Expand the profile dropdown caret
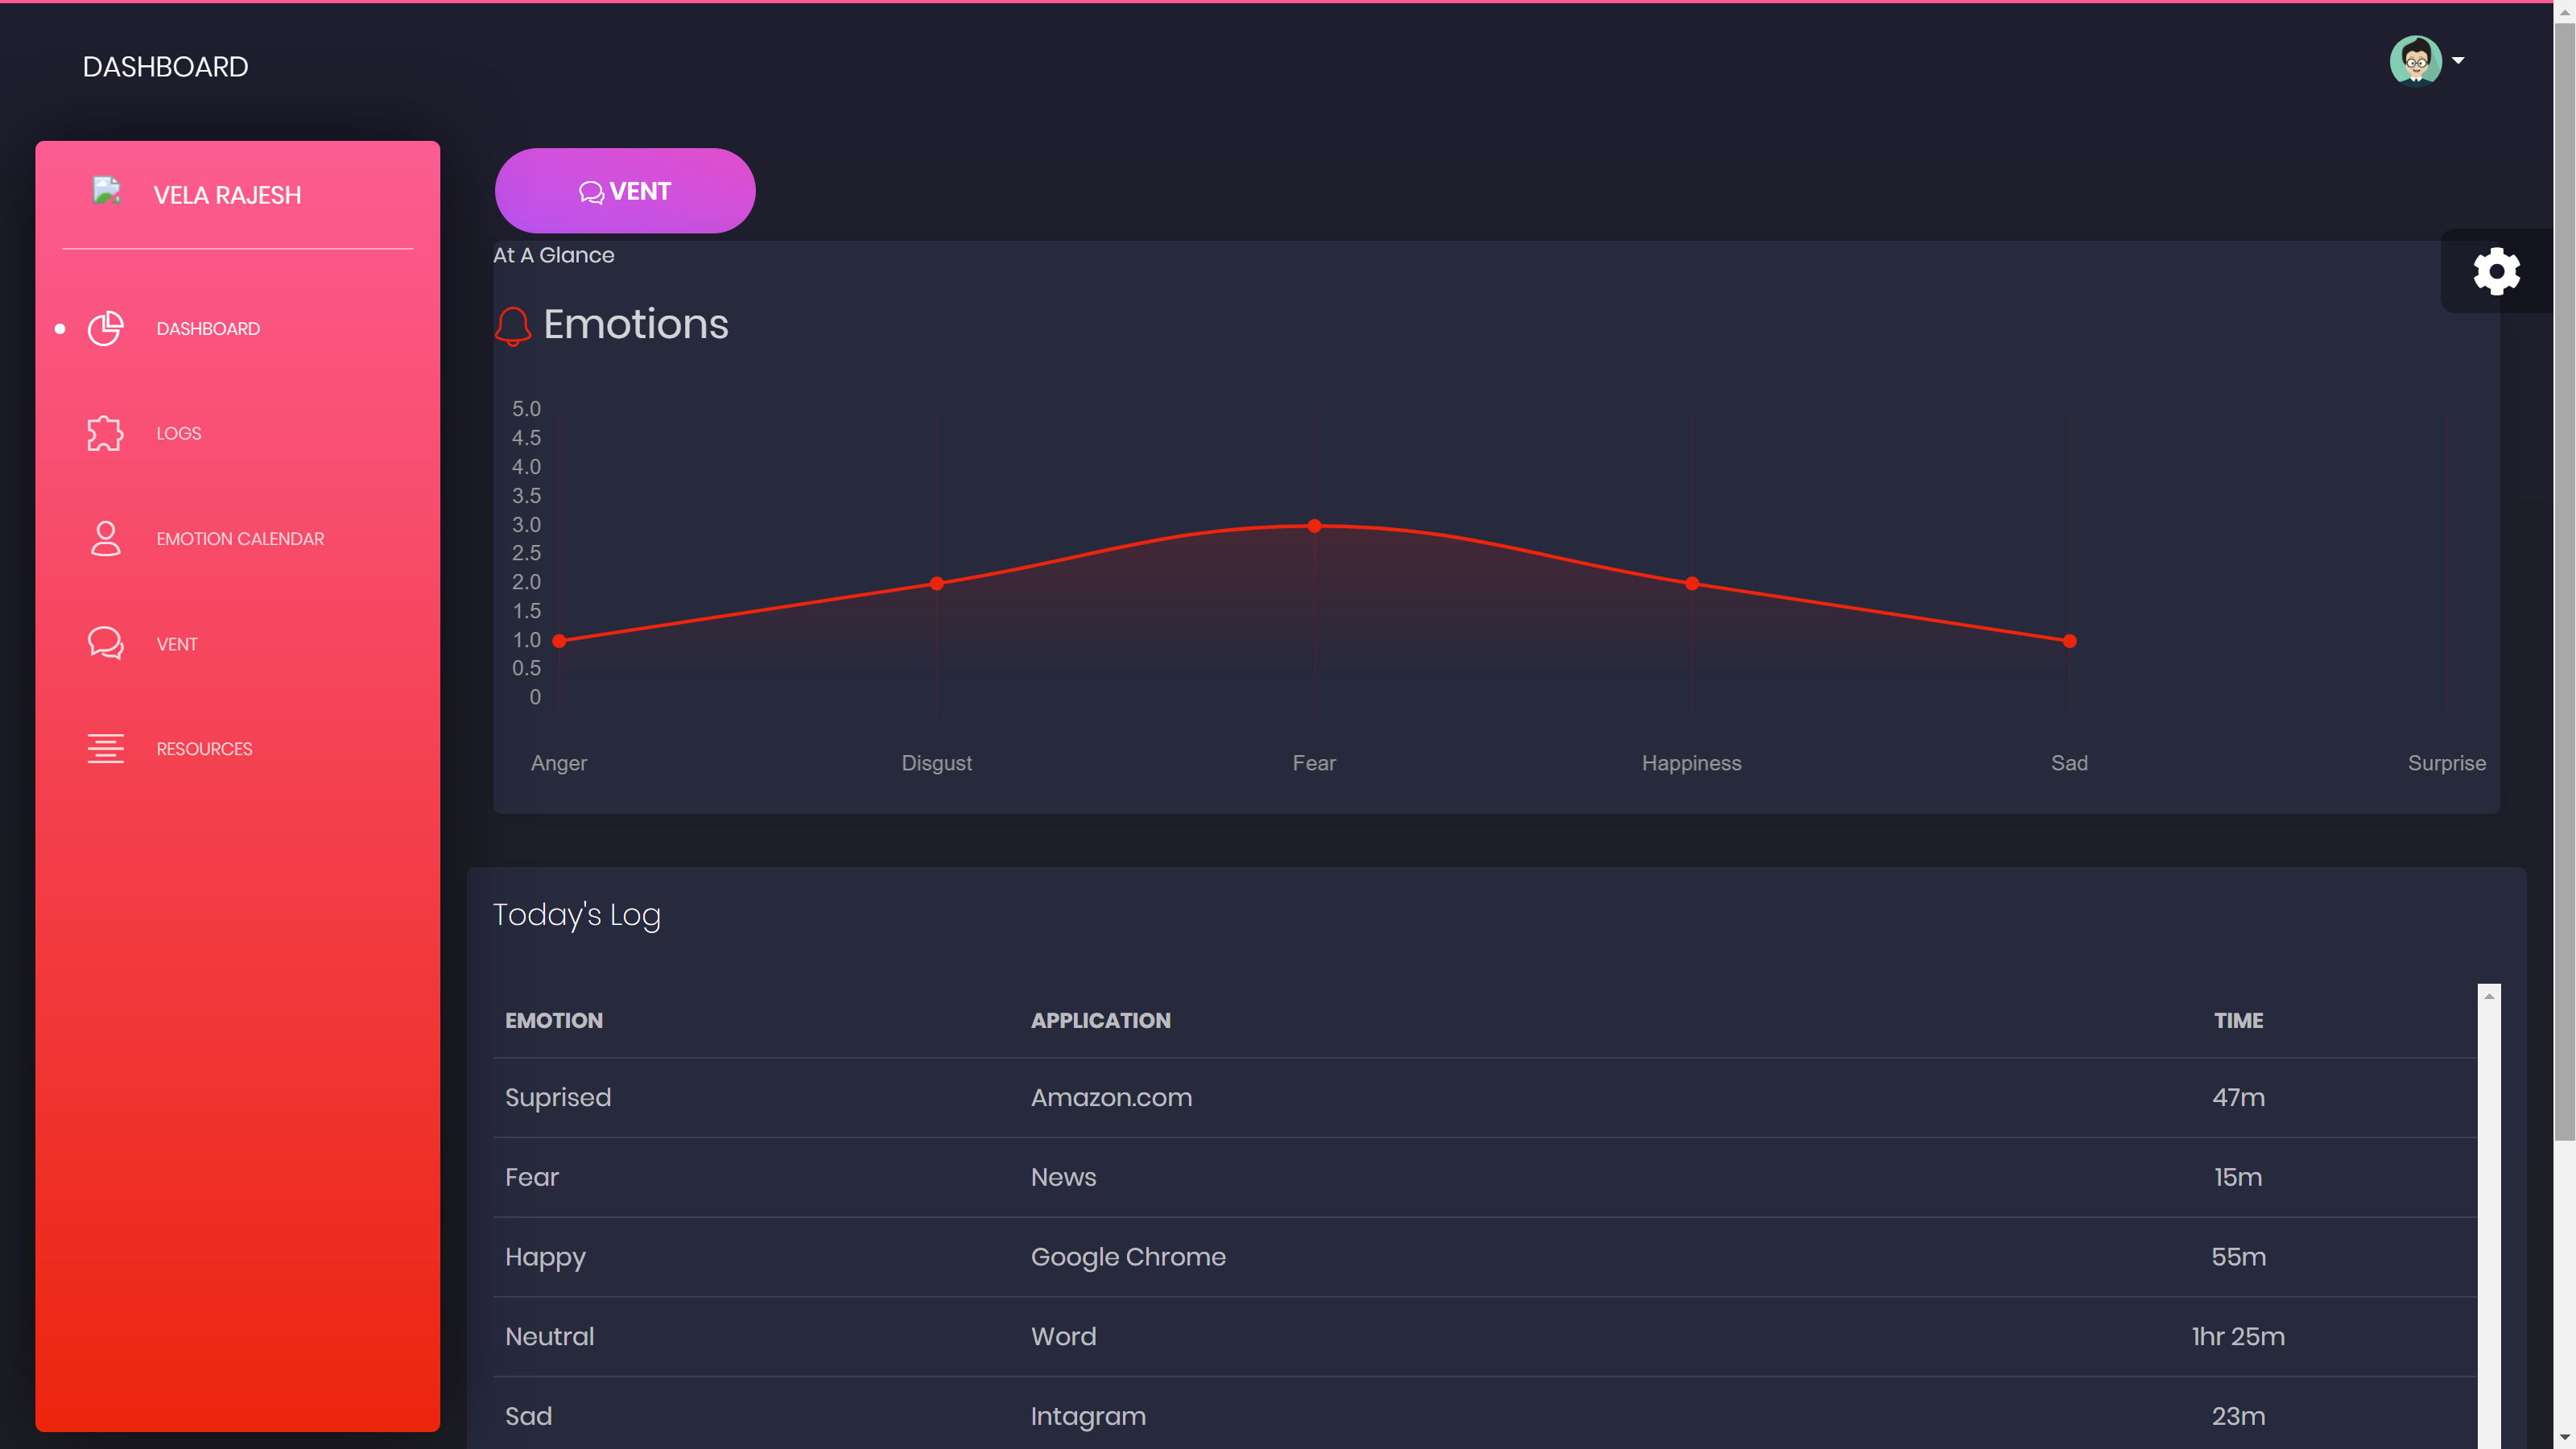Viewport: 2576px width, 1449px height. click(x=2458, y=61)
